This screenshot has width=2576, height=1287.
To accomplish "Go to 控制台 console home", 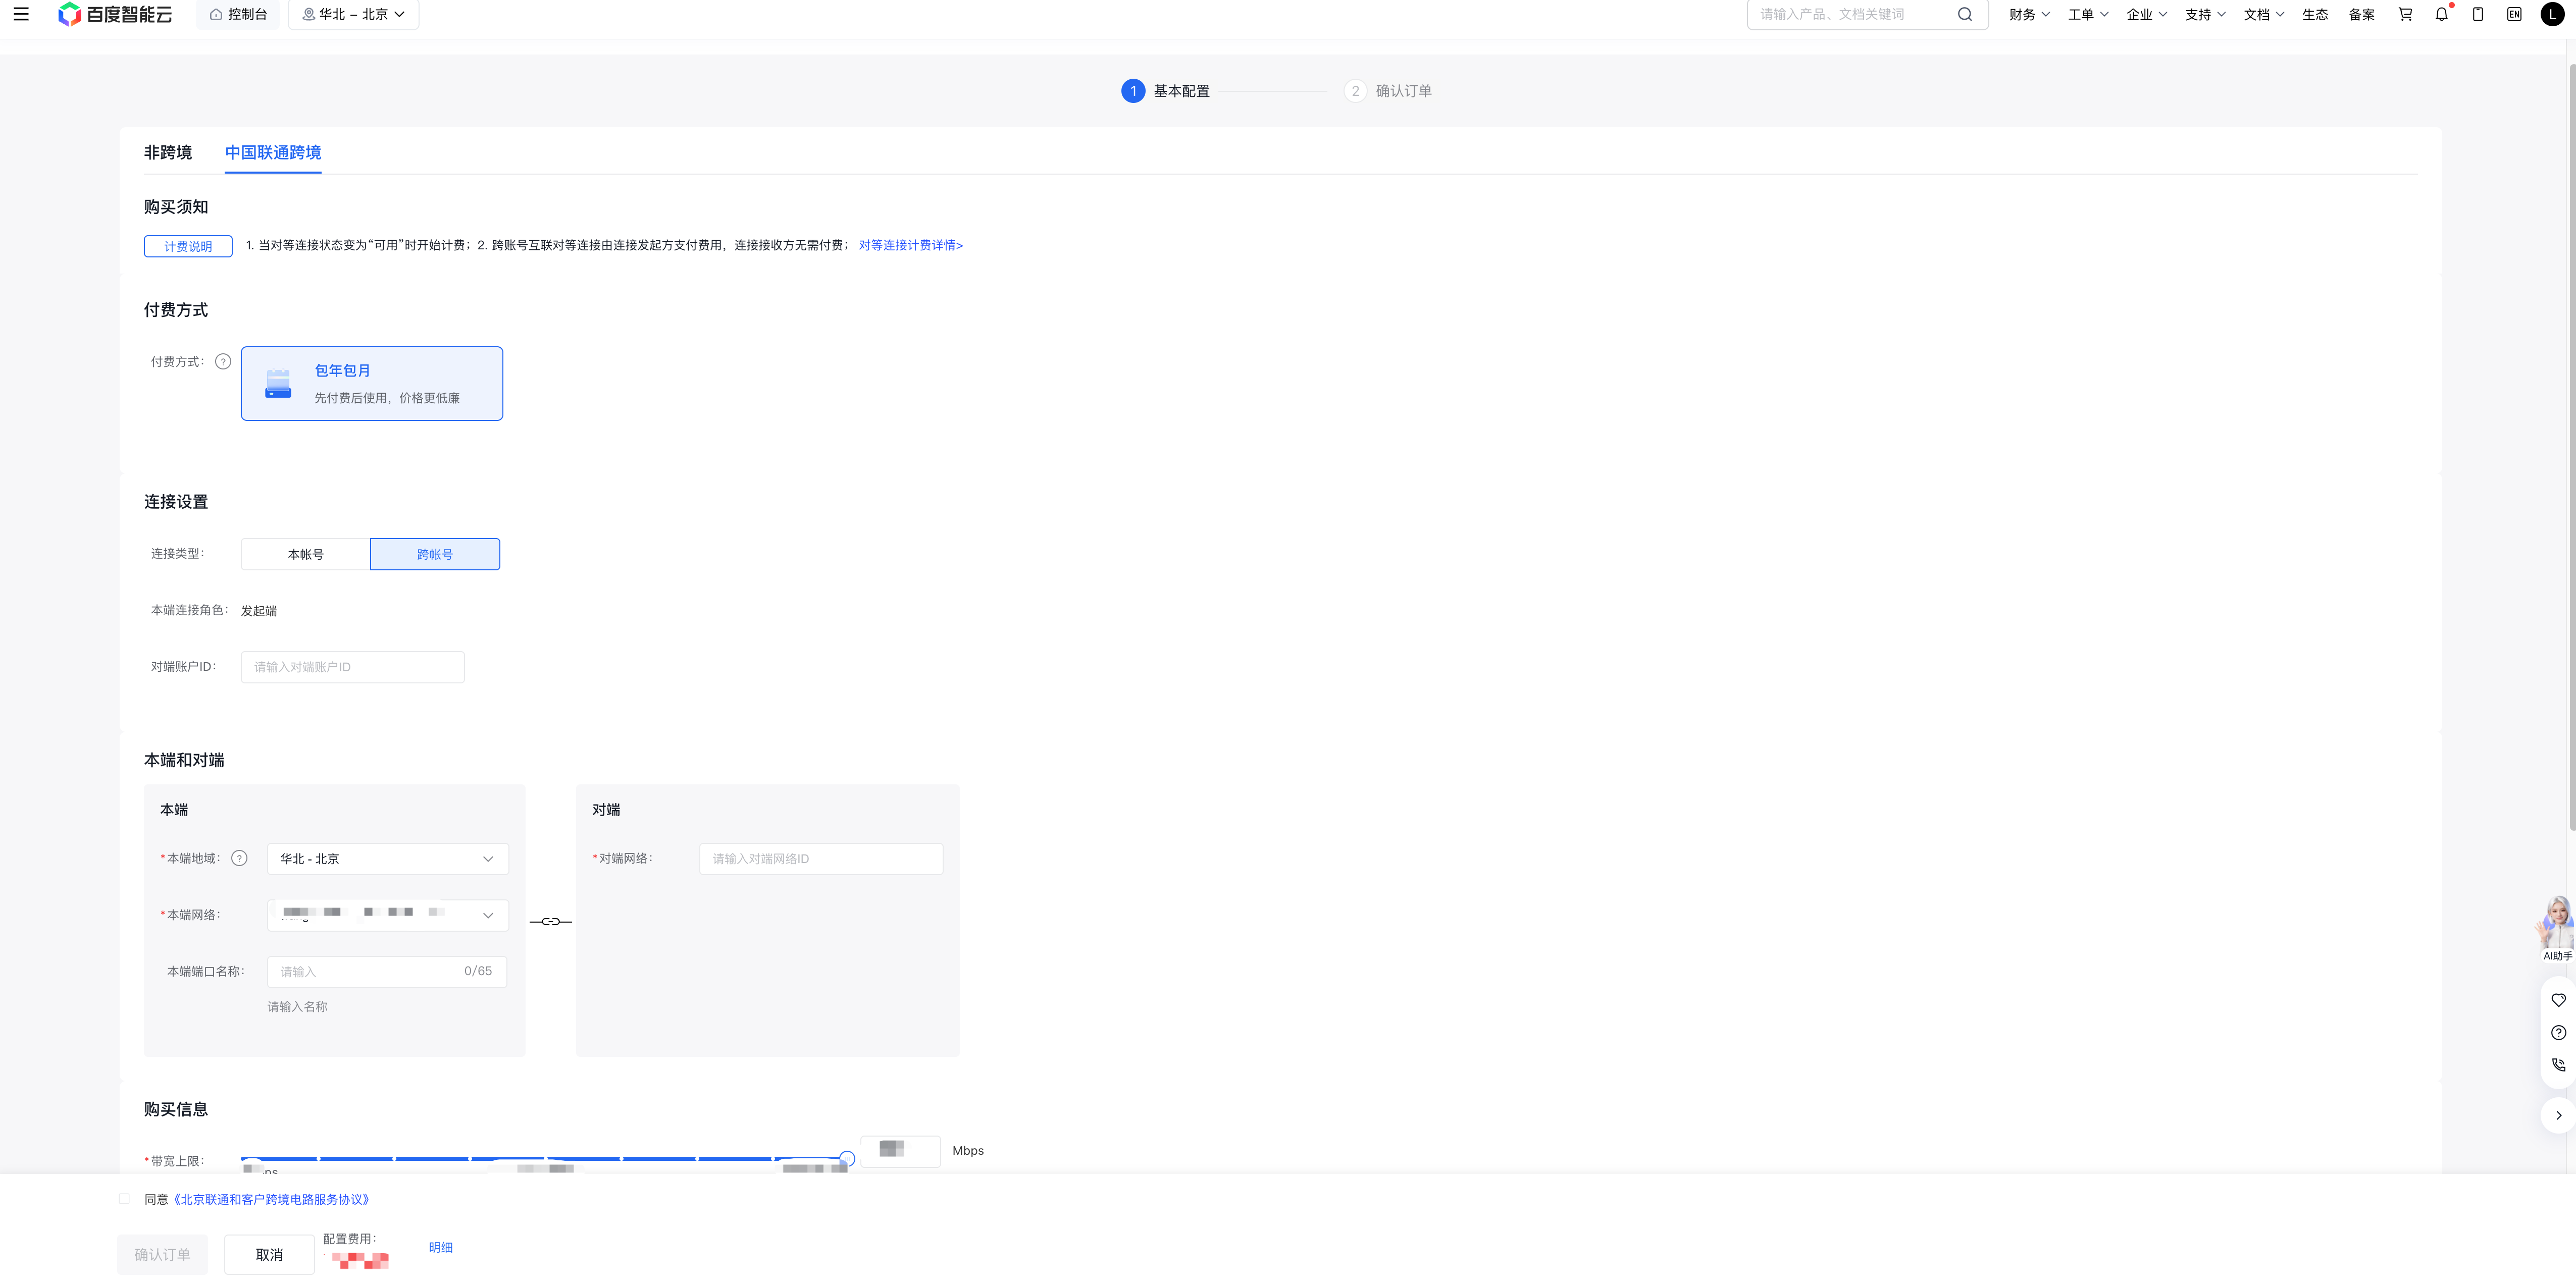I will 238,14.
